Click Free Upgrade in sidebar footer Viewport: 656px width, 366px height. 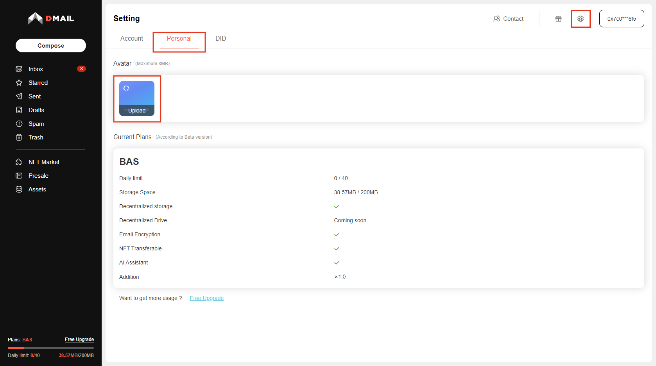pyautogui.click(x=79, y=339)
